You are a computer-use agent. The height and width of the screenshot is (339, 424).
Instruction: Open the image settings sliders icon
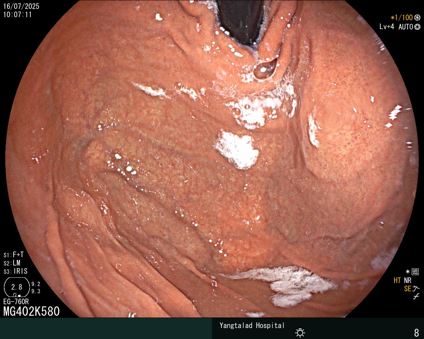415,272
